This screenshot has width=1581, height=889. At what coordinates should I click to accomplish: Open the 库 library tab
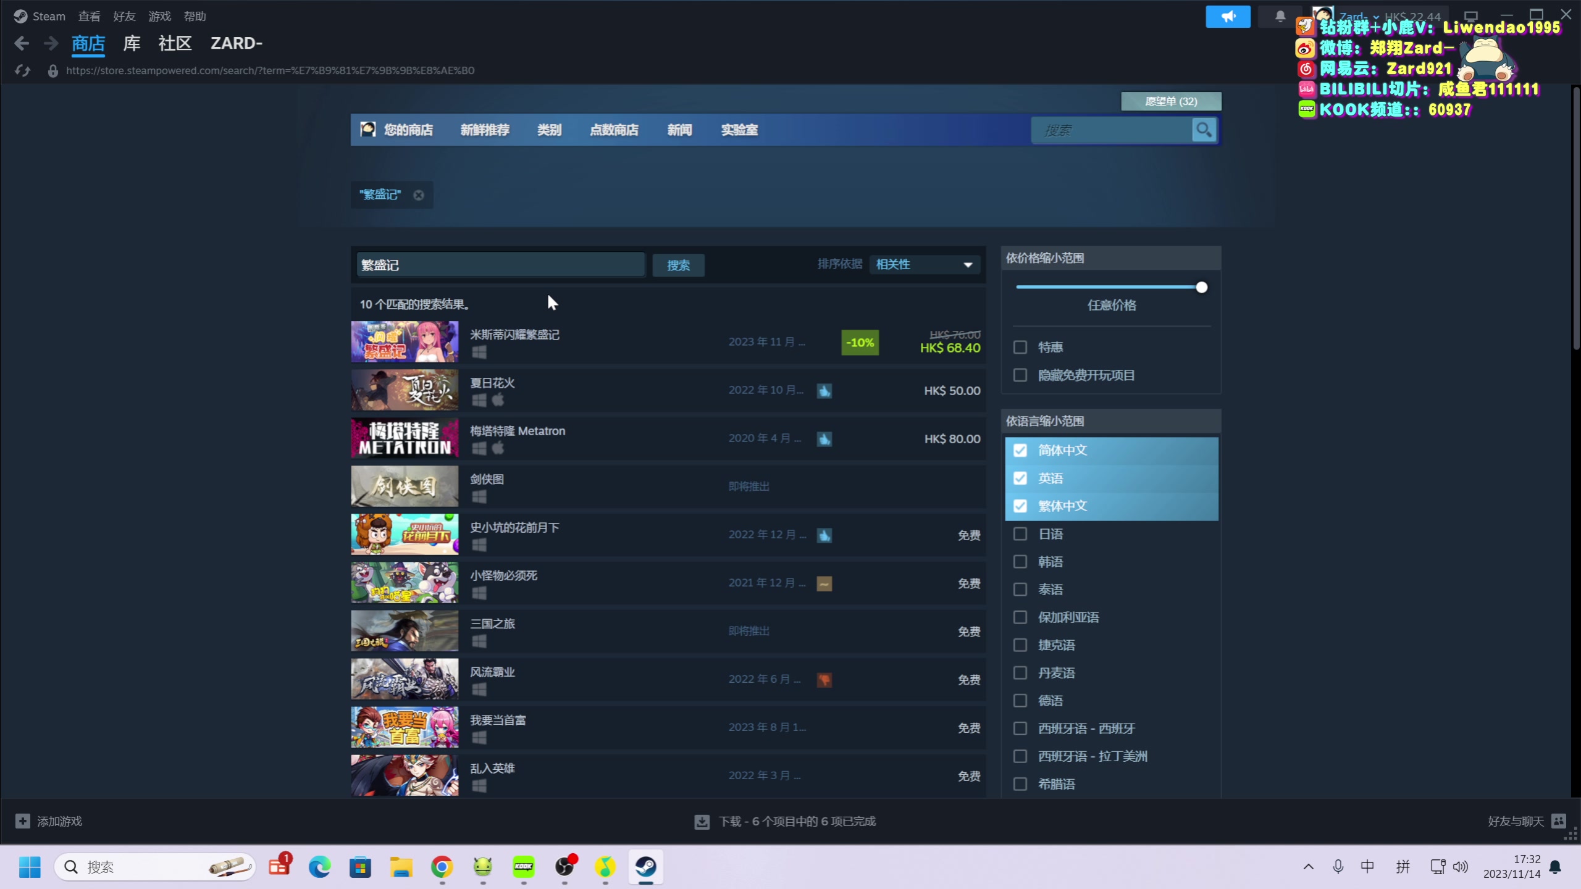pyautogui.click(x=132, y=43)
